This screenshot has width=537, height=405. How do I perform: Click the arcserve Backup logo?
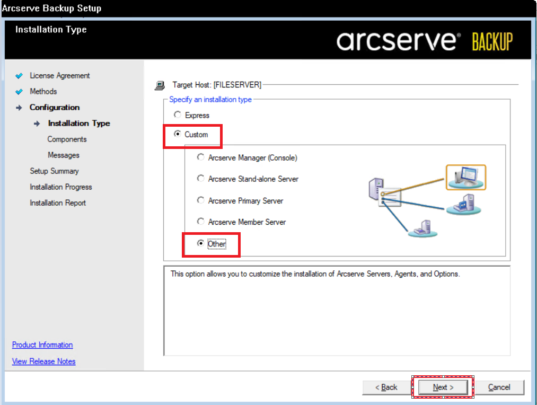tap(425, 41)
